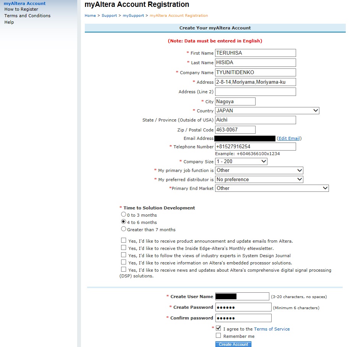This screenshot has height=347, width=353.
Task: Uncheck the Terms of Service agreement box
Action: coord(219,328)
